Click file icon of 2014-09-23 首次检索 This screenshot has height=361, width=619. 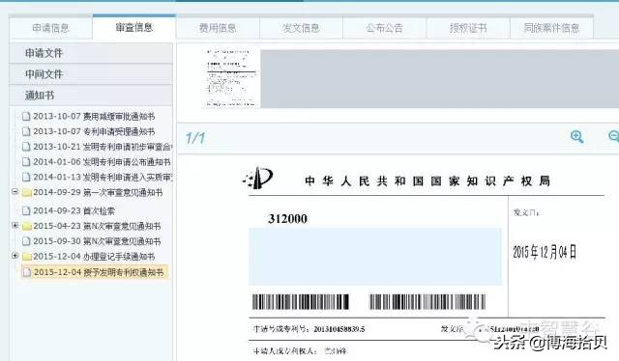(26, 210)
